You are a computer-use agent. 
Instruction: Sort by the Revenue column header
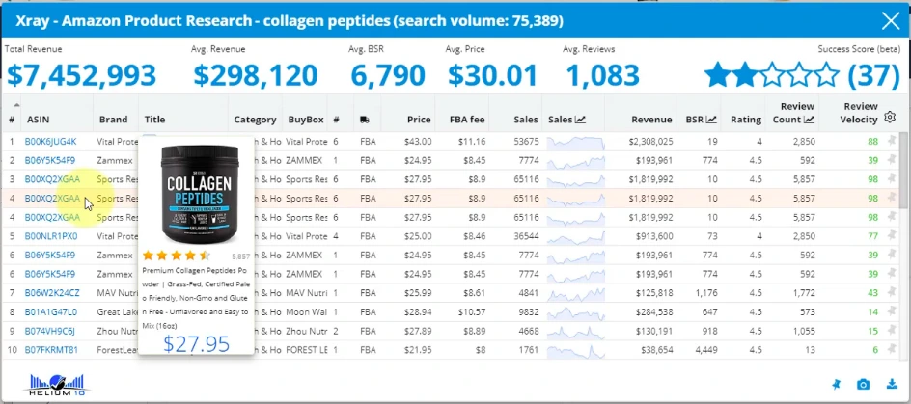(651, 120)
